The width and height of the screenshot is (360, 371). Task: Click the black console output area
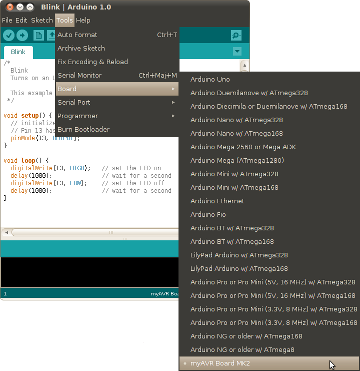pyautogui.click(x=90, y=272)
